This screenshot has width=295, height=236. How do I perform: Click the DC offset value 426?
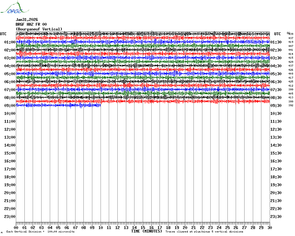291,70
